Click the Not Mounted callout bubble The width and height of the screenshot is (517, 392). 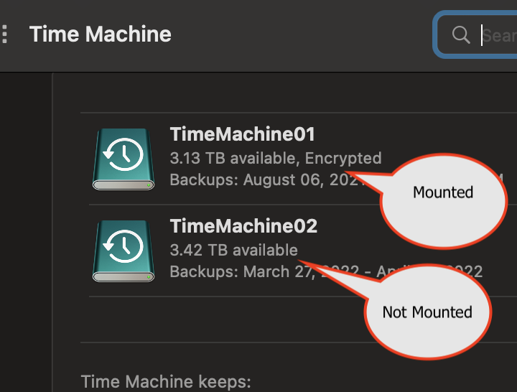428,312
